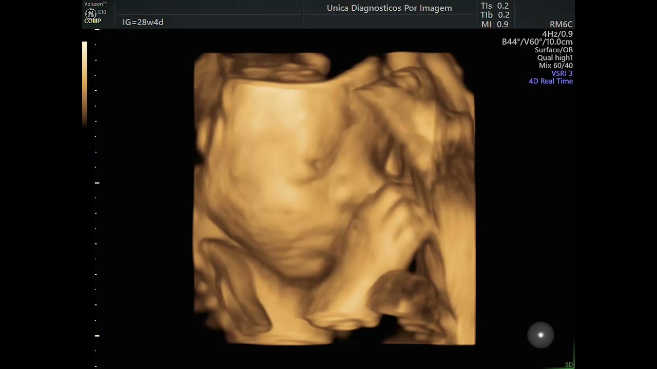Click the '3D' orientation indicator

[x=569, y=365]
